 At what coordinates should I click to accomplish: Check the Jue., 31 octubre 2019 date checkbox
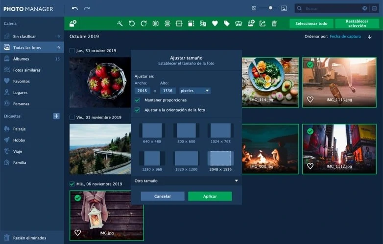point(72,51)
